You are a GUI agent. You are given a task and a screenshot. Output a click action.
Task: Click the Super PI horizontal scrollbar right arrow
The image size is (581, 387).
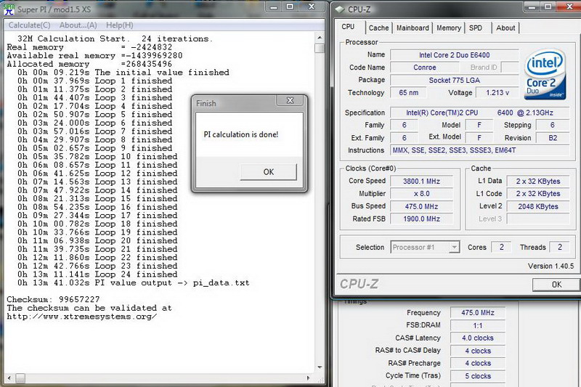[308, 378]
